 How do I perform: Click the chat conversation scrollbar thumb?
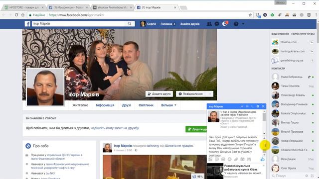[264, 117]
